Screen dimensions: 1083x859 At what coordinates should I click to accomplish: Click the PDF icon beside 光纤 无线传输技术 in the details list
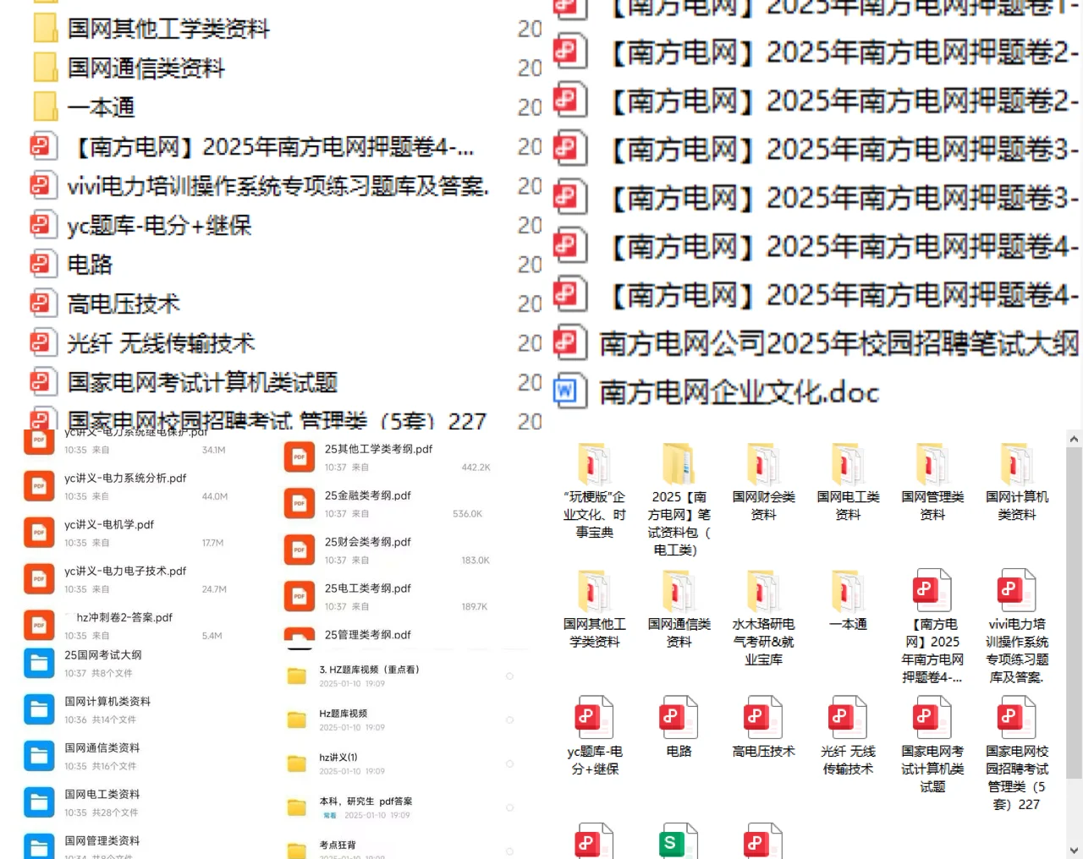(43, 343)
